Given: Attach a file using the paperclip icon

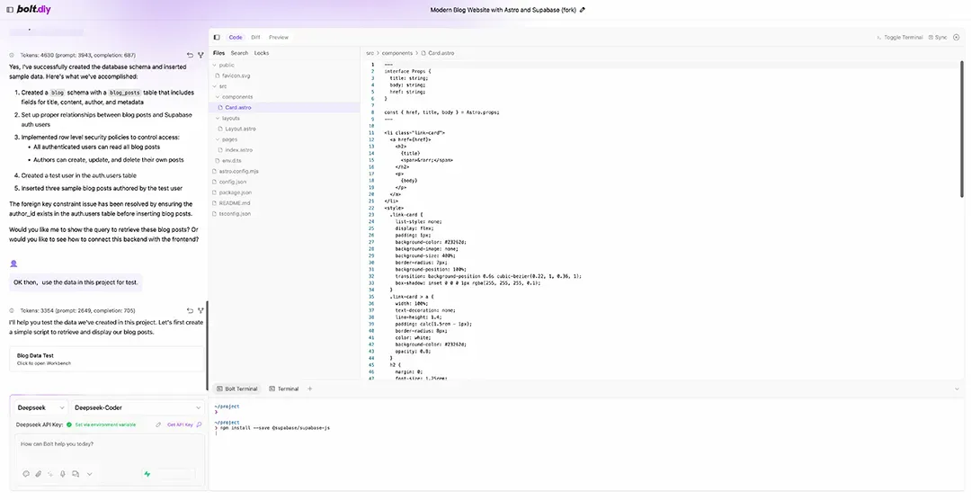Looking at the screenshot, I should (x=39, y=474).
